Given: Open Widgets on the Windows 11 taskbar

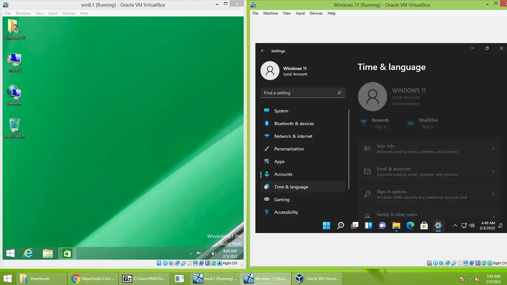Looking at the screenshot, I should coord(369,225).
